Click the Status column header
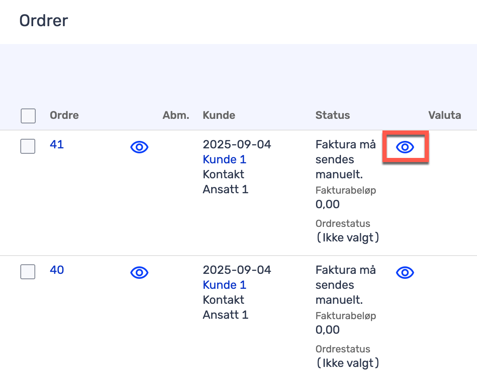 [x=333, y=116]
